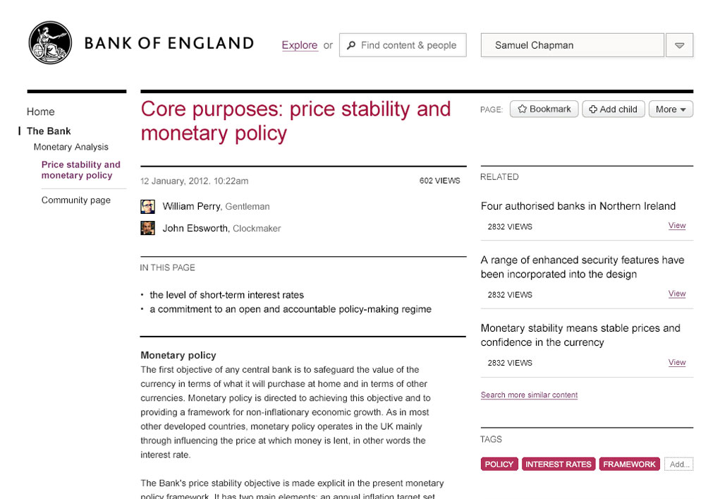The image size is (720, 499).
Task: Open the More page actions dropdown
Action: tap(671, 109)
